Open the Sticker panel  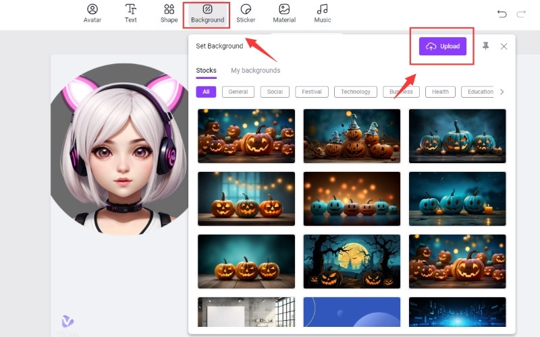246,13
